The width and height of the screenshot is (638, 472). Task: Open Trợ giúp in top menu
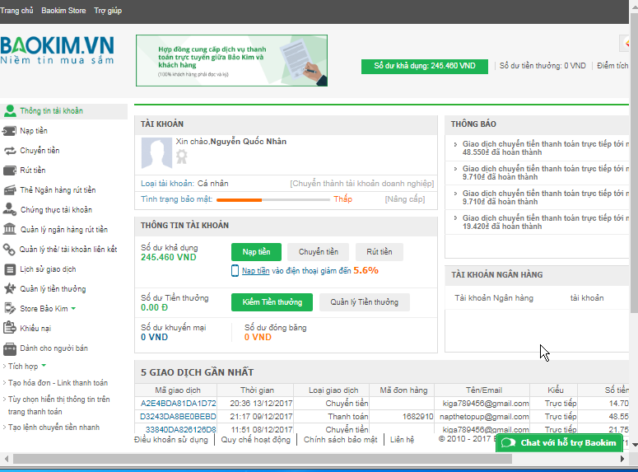[108, 11]
